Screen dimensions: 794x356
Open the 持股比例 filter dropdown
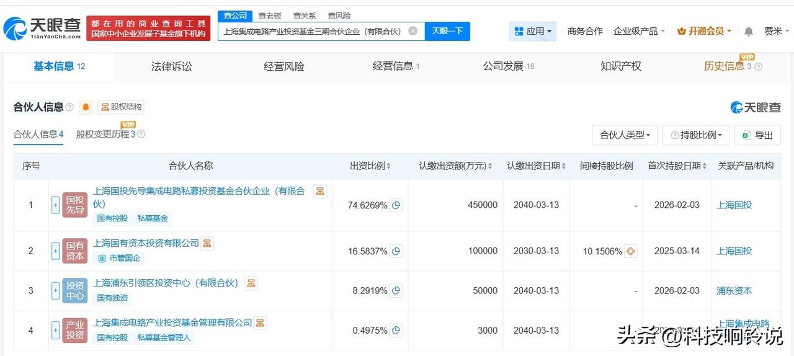pyautogui.click(x=695, y=135)
